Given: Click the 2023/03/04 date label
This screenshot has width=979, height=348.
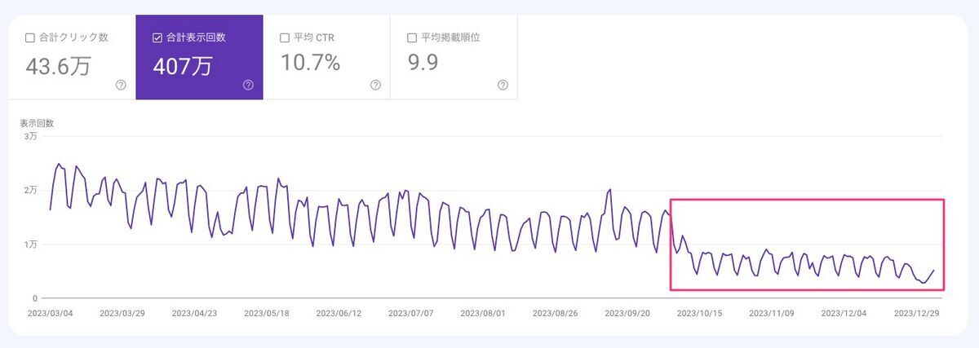Looking at the screenshot, I should 50,313.
